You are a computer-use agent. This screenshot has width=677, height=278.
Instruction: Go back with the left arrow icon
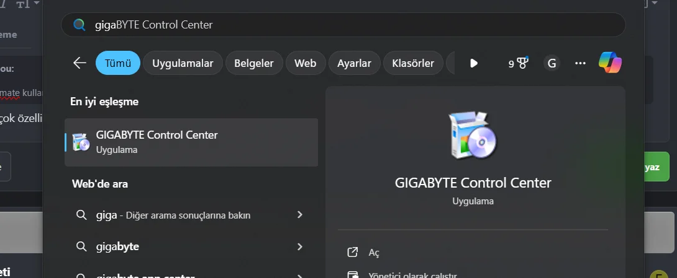point(80,63)
